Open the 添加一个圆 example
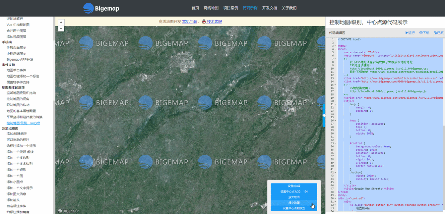The height and width of the screenshot is (214, 445). pyautogui.click(x=15, y=176)
